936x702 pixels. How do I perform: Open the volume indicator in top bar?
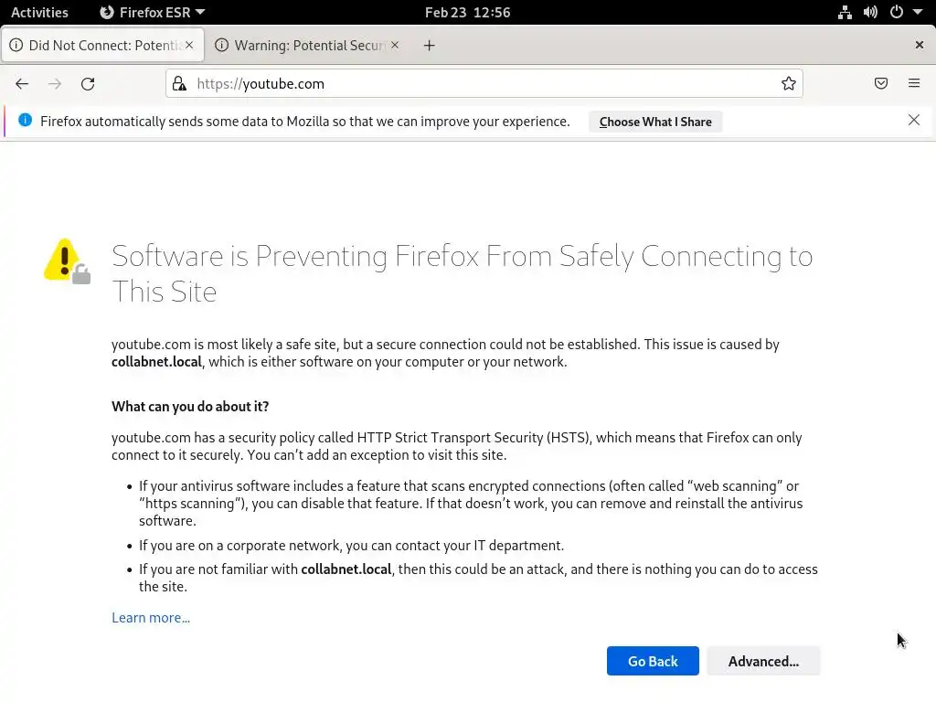tap(870, 12)
